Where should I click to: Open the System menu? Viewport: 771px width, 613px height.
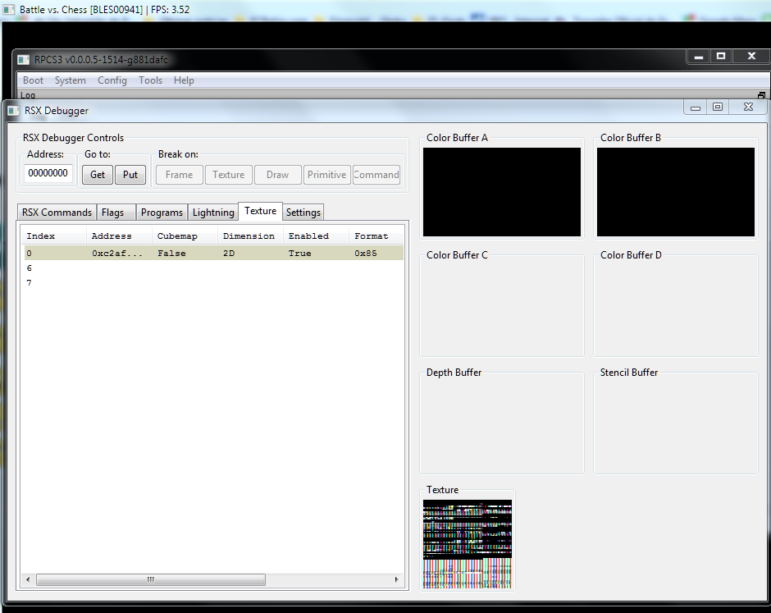[70, 80]
